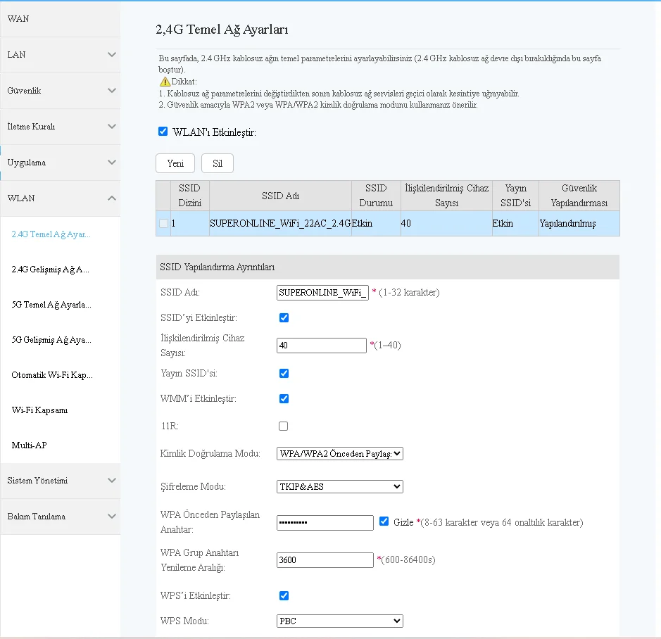Enable the 11R checkbox
The height and width of the screenshot is (639, 661).
click(284, 426)
